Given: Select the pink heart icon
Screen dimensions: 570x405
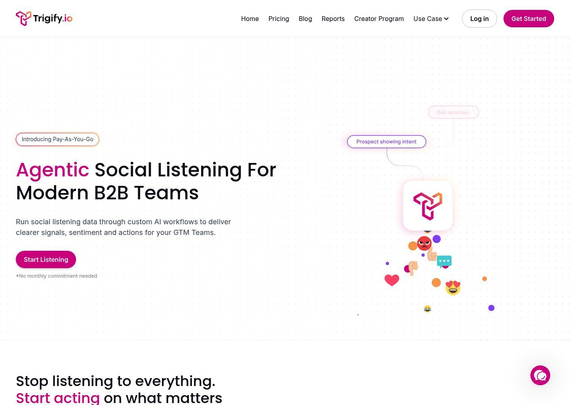Looking at the screenshot, I should pos(391,280).
